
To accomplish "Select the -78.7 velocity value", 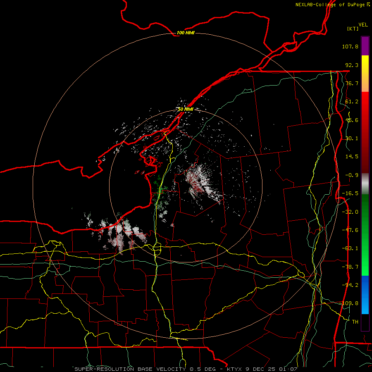I will (x=350, y=267).
